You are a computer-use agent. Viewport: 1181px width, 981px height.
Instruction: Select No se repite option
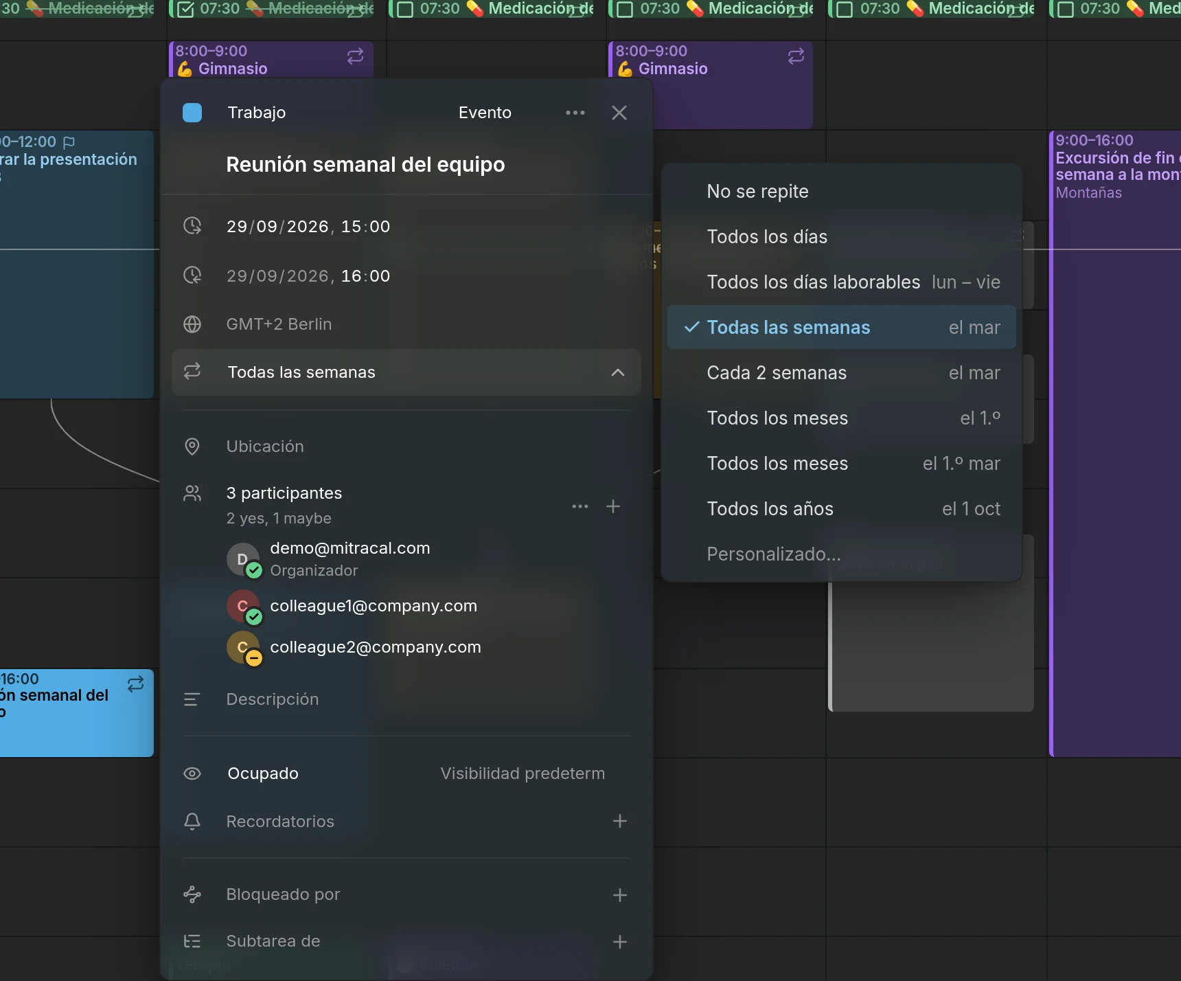tap(842, 192)
